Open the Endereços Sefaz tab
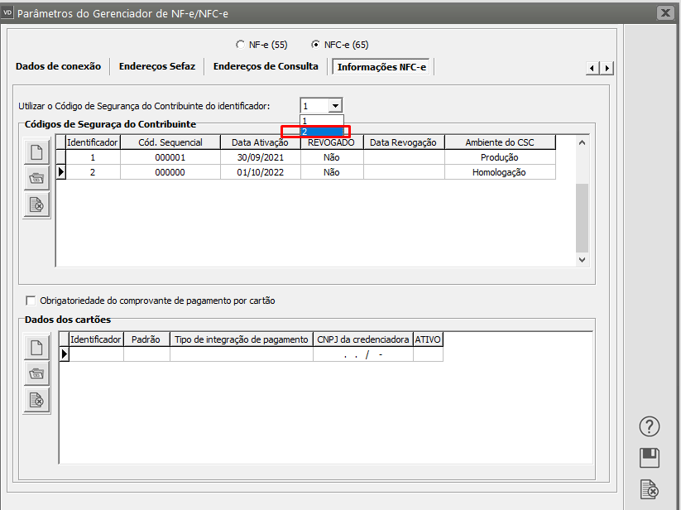Viewport: 681px width, 510px height. click(x=157, y=66)
